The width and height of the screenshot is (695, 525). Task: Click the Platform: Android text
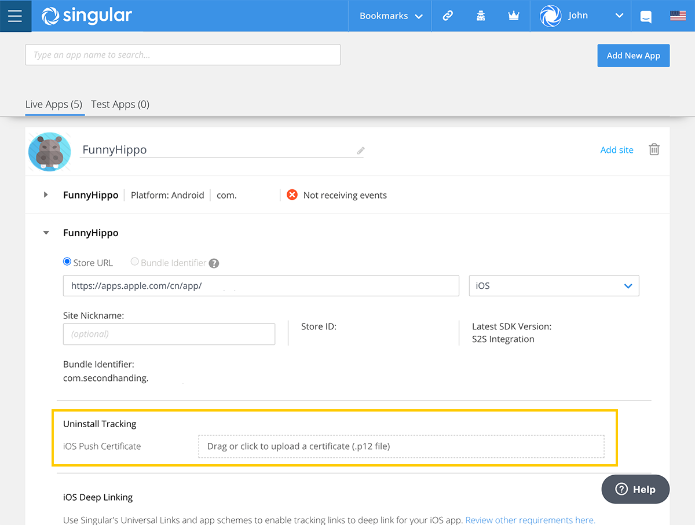(167, 195)
